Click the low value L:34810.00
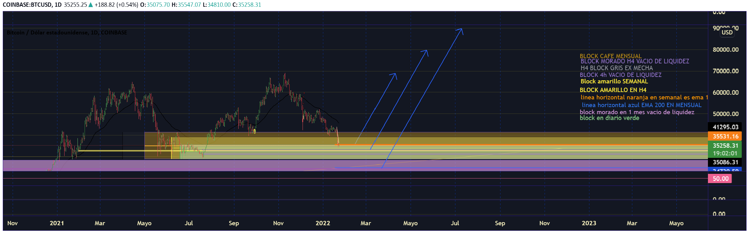749x232 pixels. (217, 5)
